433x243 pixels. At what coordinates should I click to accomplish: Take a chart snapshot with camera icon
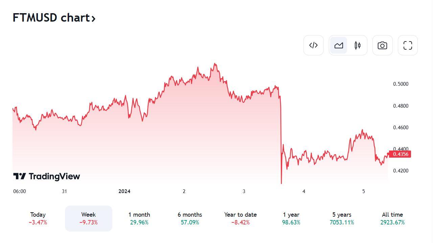click(382, 45)
